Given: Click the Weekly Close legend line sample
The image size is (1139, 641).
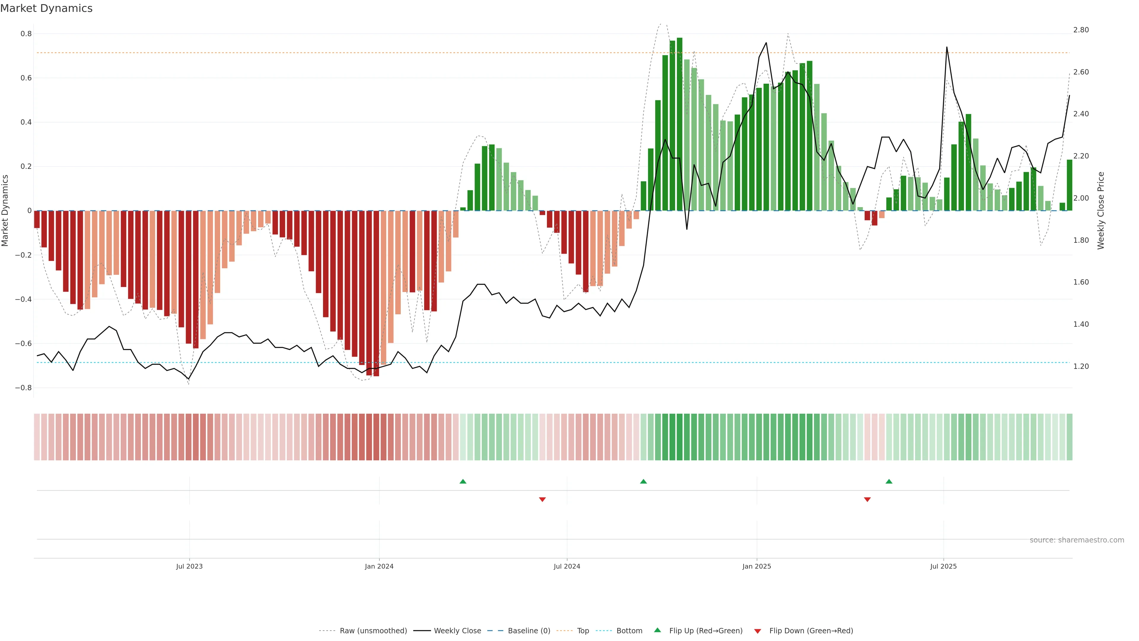Looking at the screenshot, I should [x=422, y=631].
